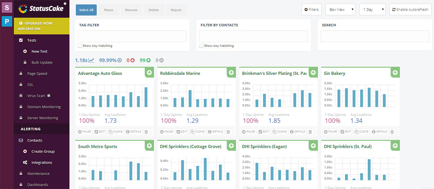Open Integrations in the sidebar

[42, 162]
